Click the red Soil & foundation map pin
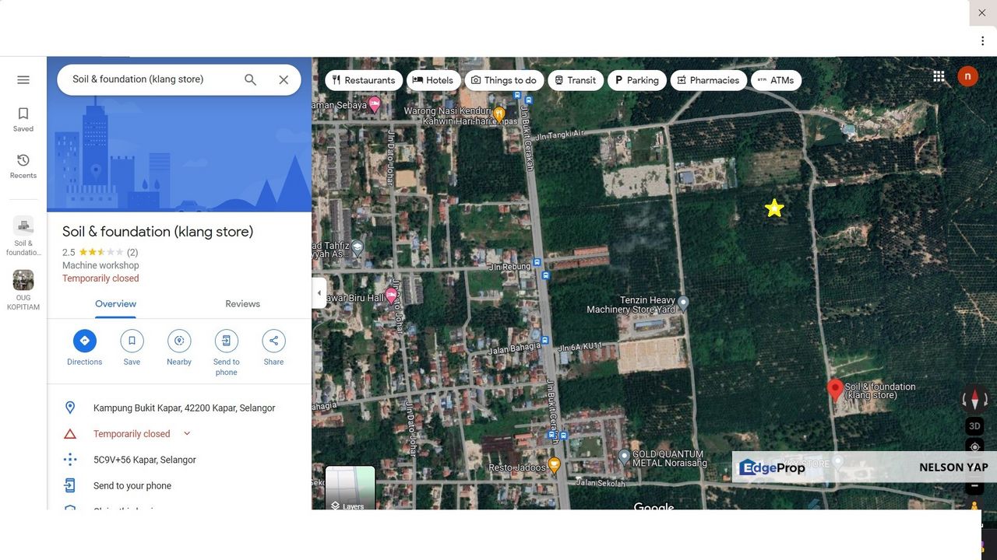Image resolution: width=997 pixels, height=560 pixels. pyautogui.click(x=835, y=390)
